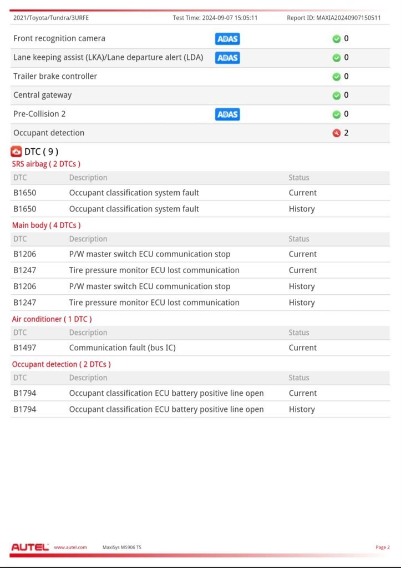
Task: Click Description column header under Occupant detection section
Action: [88, 378]
